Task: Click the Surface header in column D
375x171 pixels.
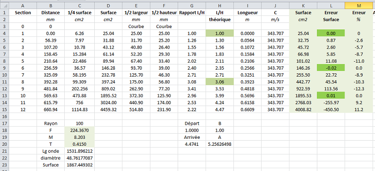Action: 108,13
